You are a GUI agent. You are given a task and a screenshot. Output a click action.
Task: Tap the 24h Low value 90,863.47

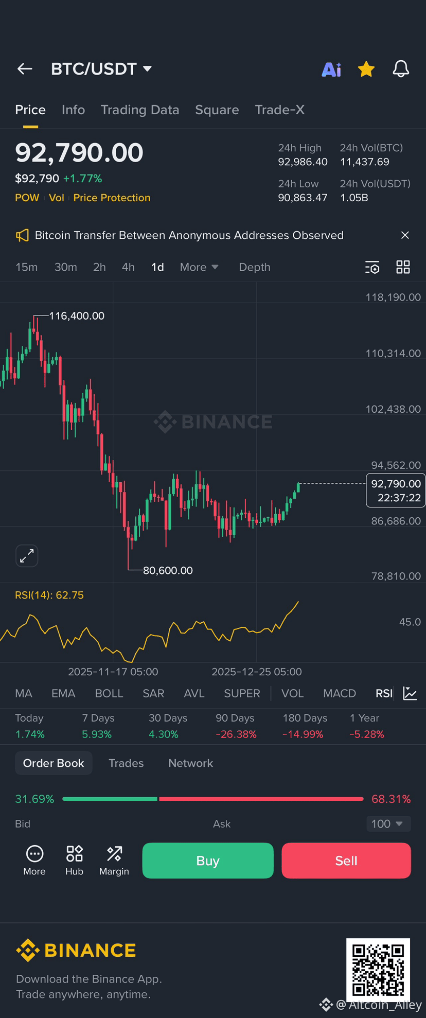303,198
